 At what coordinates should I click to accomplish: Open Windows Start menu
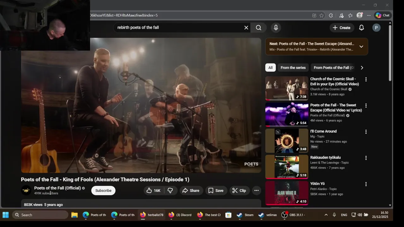click(5, 215)
